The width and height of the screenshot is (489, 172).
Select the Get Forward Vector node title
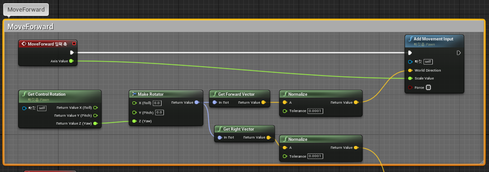point(236,94)
